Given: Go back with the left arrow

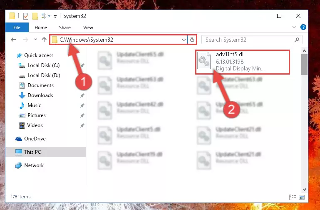Looking at the screenshot, I should (13, 40).
